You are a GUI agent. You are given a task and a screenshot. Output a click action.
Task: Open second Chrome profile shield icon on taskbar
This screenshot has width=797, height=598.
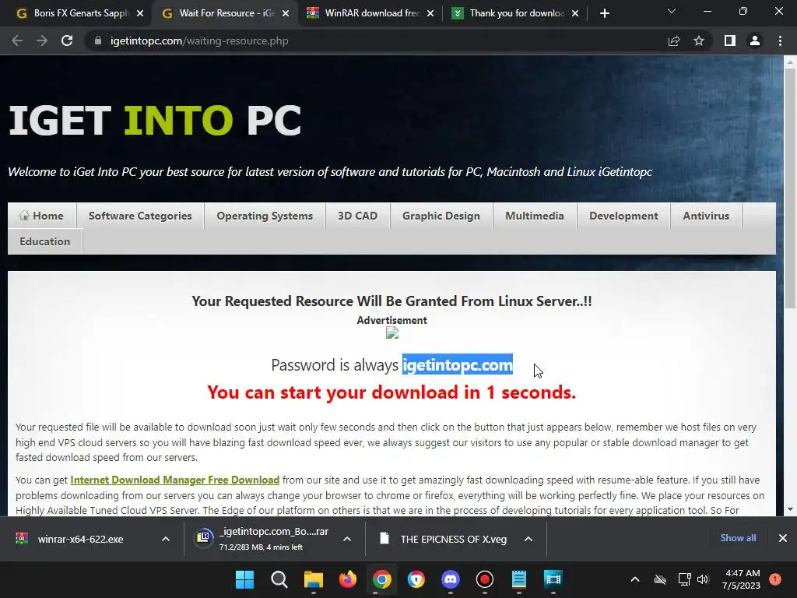click(x=416, y=579)
